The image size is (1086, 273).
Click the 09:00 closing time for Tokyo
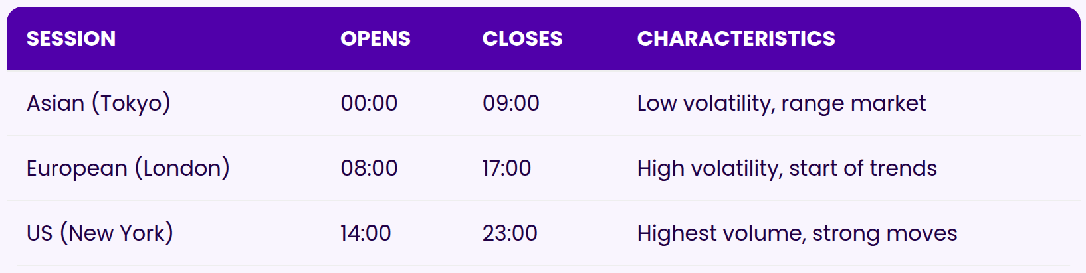511,103
